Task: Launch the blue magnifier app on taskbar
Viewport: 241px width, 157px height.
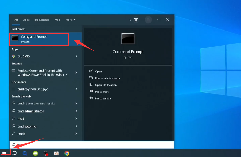Action: (x=25, y=153)
